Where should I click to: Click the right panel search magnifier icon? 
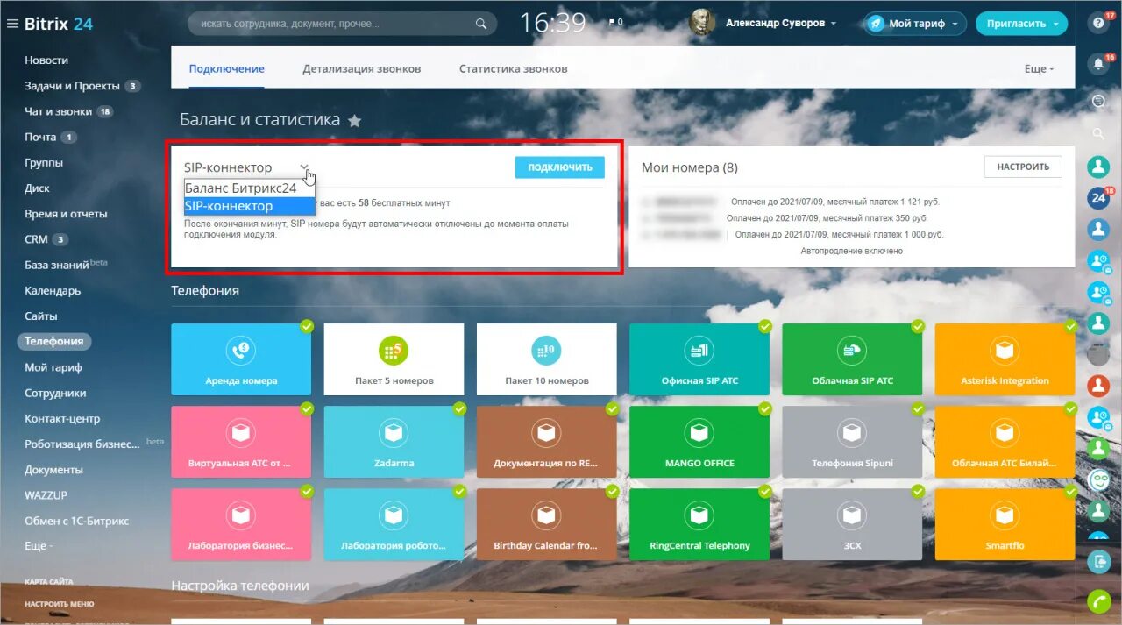click(1098, 133)
